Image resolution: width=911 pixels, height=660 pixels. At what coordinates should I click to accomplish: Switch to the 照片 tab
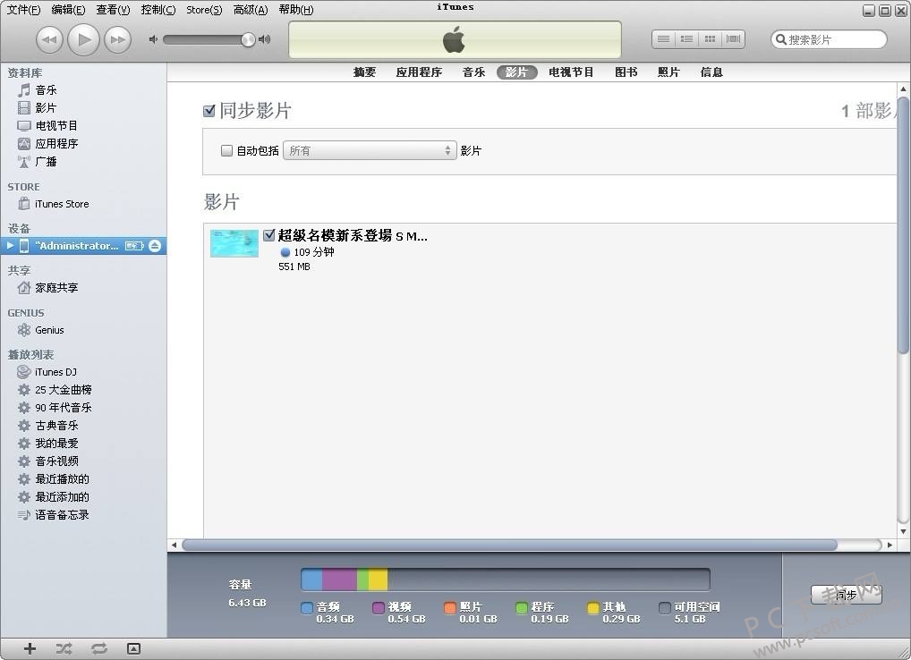(668, 72)
